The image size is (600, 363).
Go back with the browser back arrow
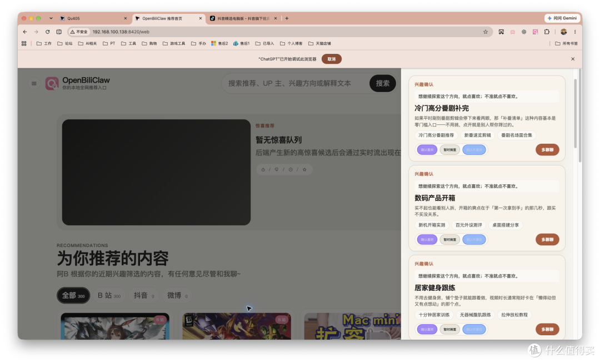pos(25,32)
